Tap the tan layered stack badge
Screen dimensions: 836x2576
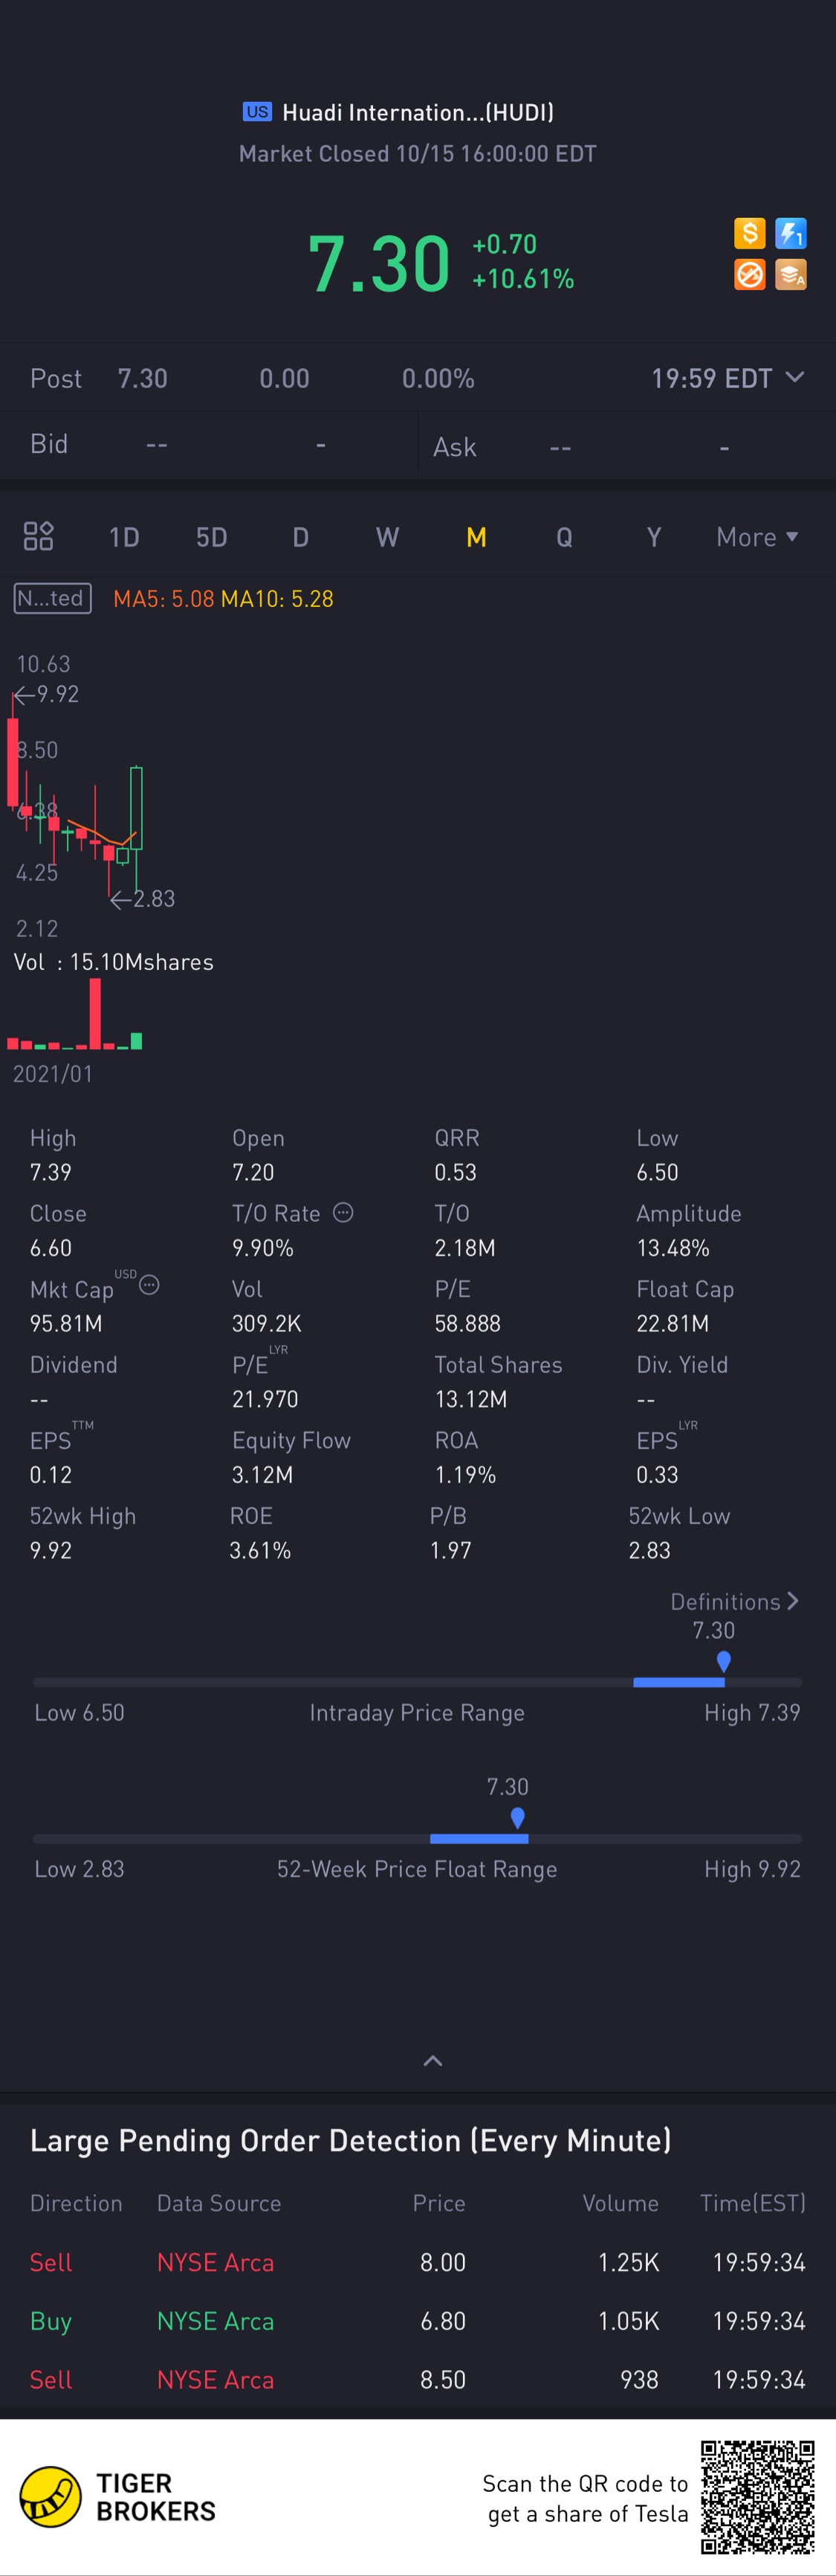point(790,274)
